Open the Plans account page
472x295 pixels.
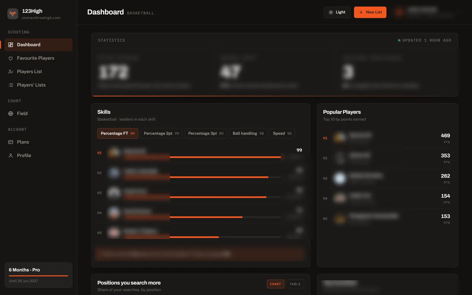coord(38,142)
